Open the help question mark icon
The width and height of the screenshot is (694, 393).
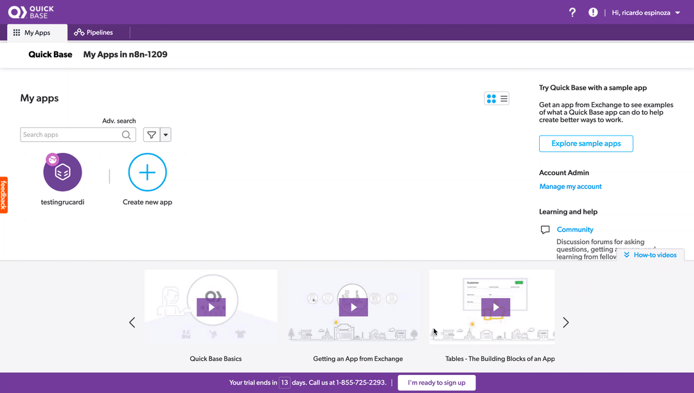(573, 12)
